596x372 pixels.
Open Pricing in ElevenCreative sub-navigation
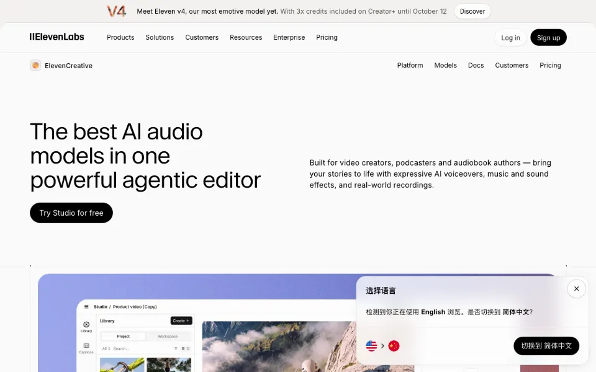550,65
